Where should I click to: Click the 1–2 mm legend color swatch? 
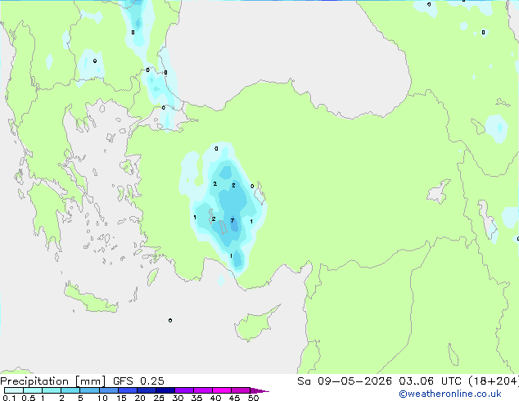pyautogui.click(x=52, y=390)
